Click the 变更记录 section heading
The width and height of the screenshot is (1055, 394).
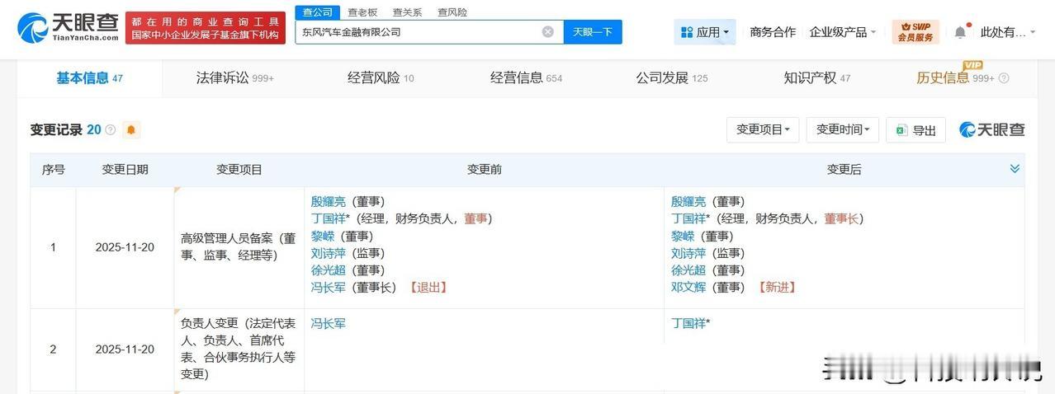click(56, 130)
